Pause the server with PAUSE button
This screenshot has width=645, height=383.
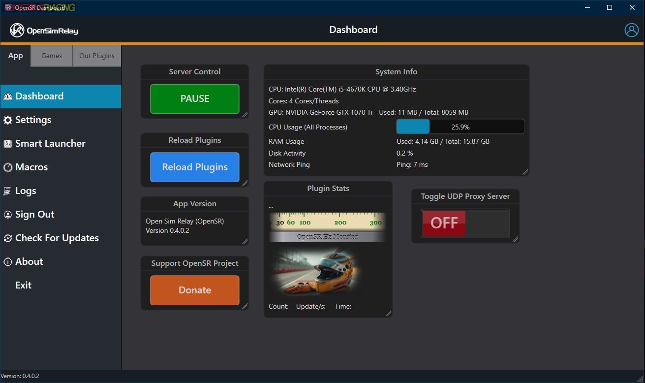195,99
